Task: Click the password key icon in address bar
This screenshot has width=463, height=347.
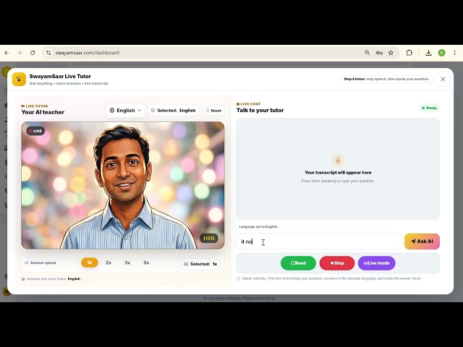Action: [x=379, y=53]
